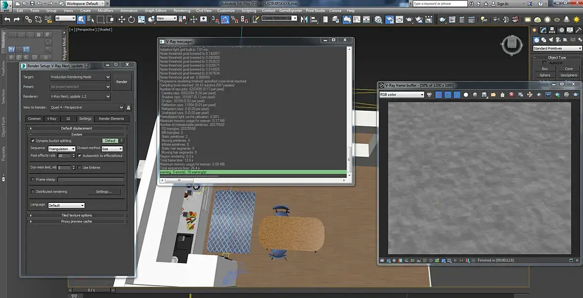Enable Distributed rendering checkbox

point(33,192)
